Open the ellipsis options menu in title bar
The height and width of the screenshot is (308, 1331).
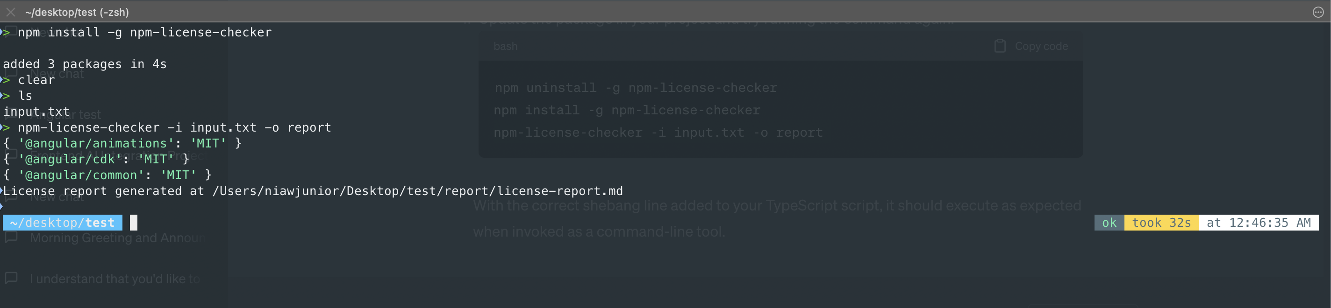click(x=1318, y=13)
